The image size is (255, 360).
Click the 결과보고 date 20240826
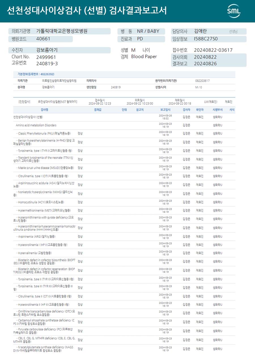point(205,64)
